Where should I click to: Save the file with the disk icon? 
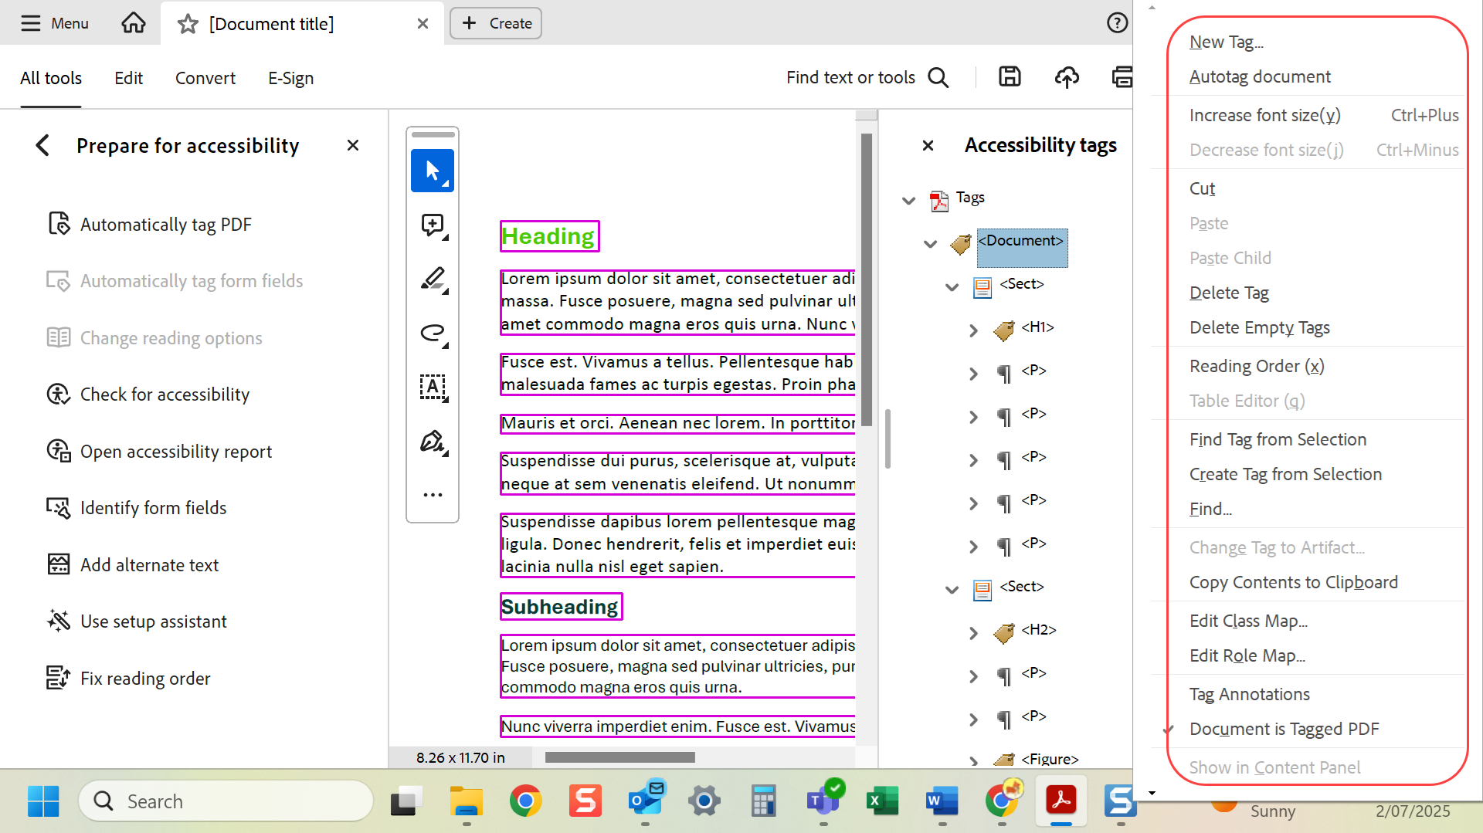coord(1010,77)
